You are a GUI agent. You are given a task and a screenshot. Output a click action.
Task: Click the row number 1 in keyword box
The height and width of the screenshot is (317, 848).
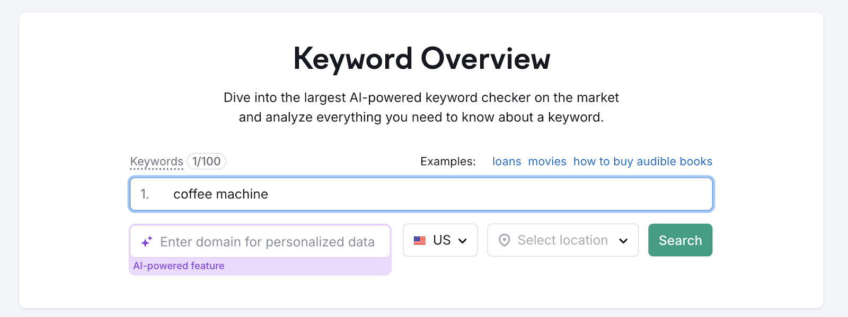point(144,194)
